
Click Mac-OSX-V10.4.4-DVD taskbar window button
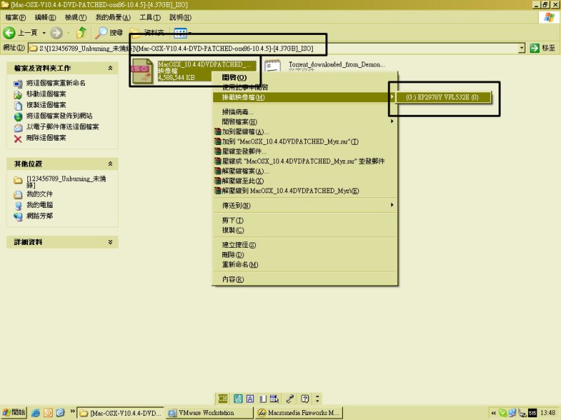click(x=121, y=413)
